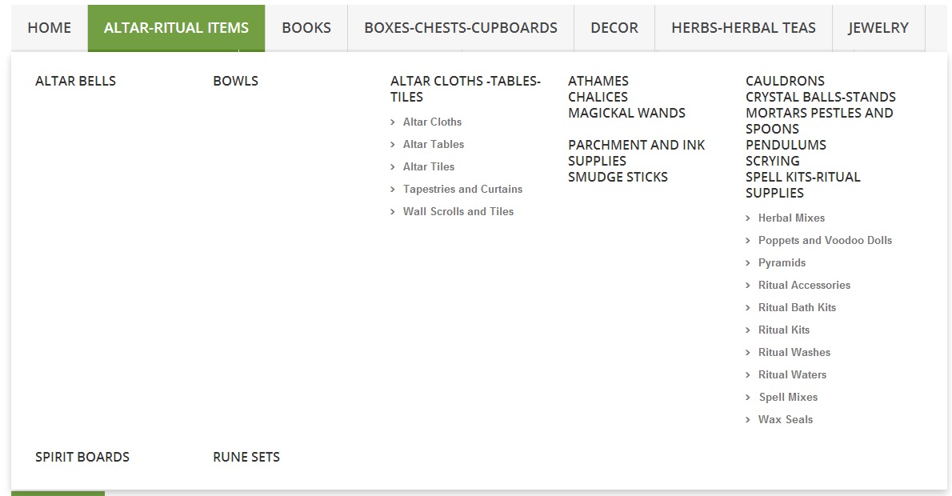Select the Ritual Bath Kits link
952x496 pixels.
(x=797, y=307)
